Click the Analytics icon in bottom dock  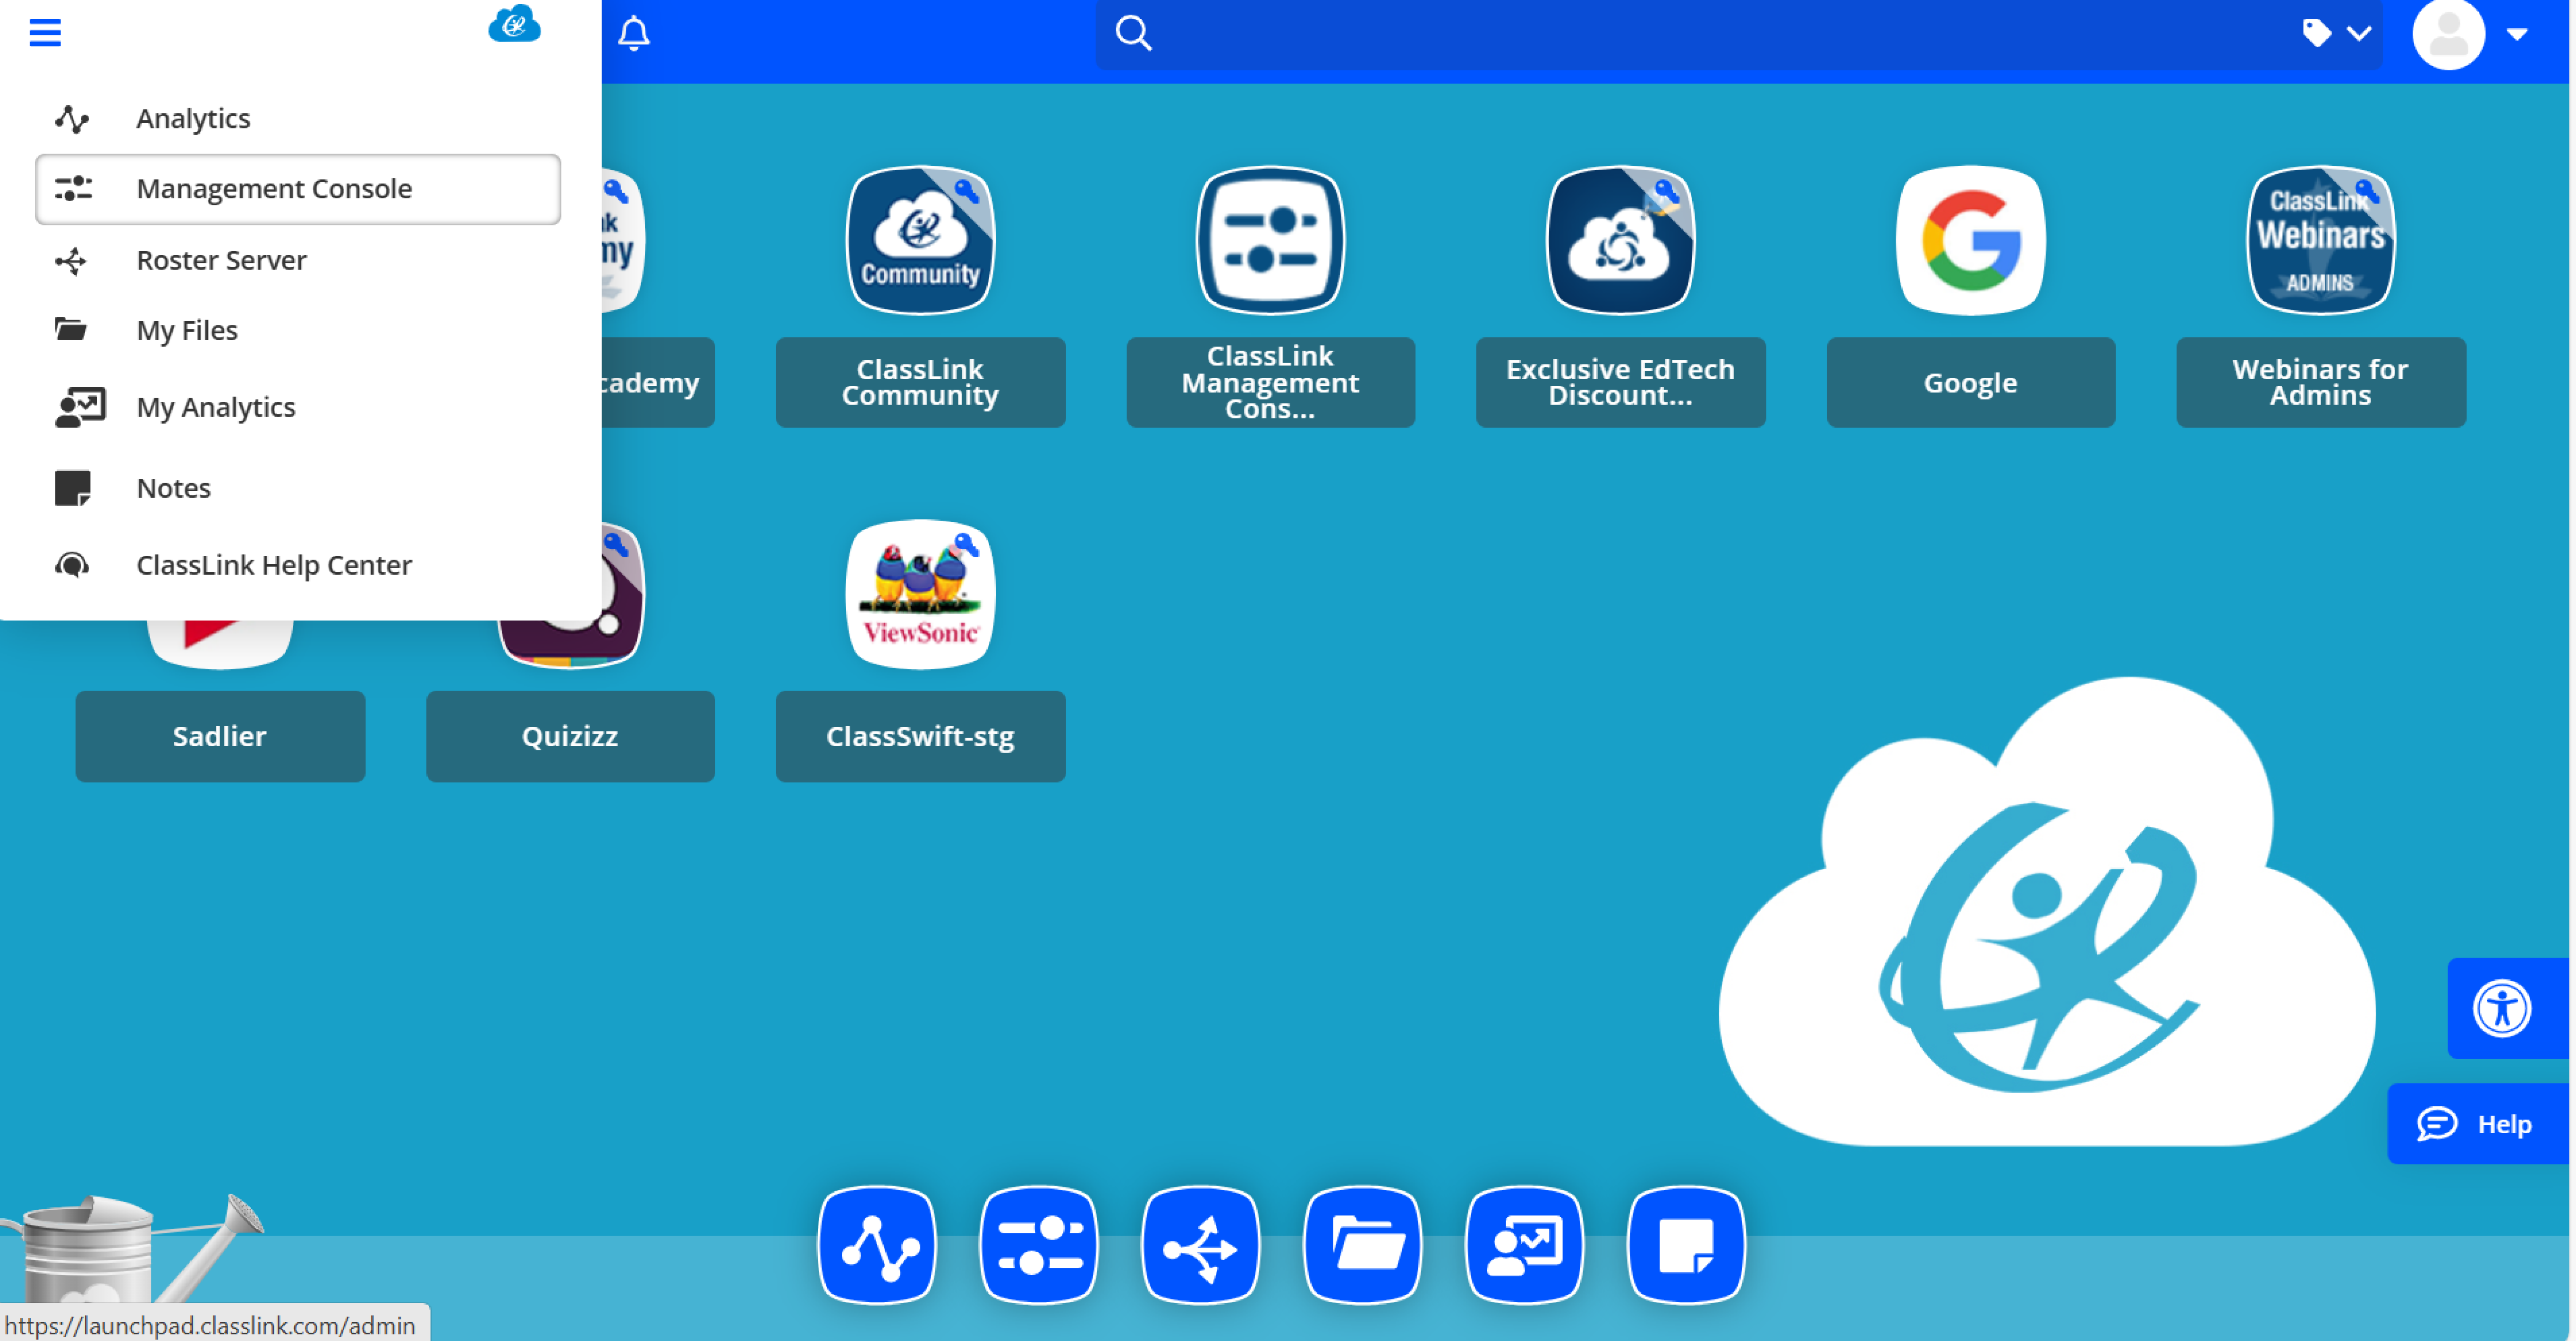pos(877,1246)
